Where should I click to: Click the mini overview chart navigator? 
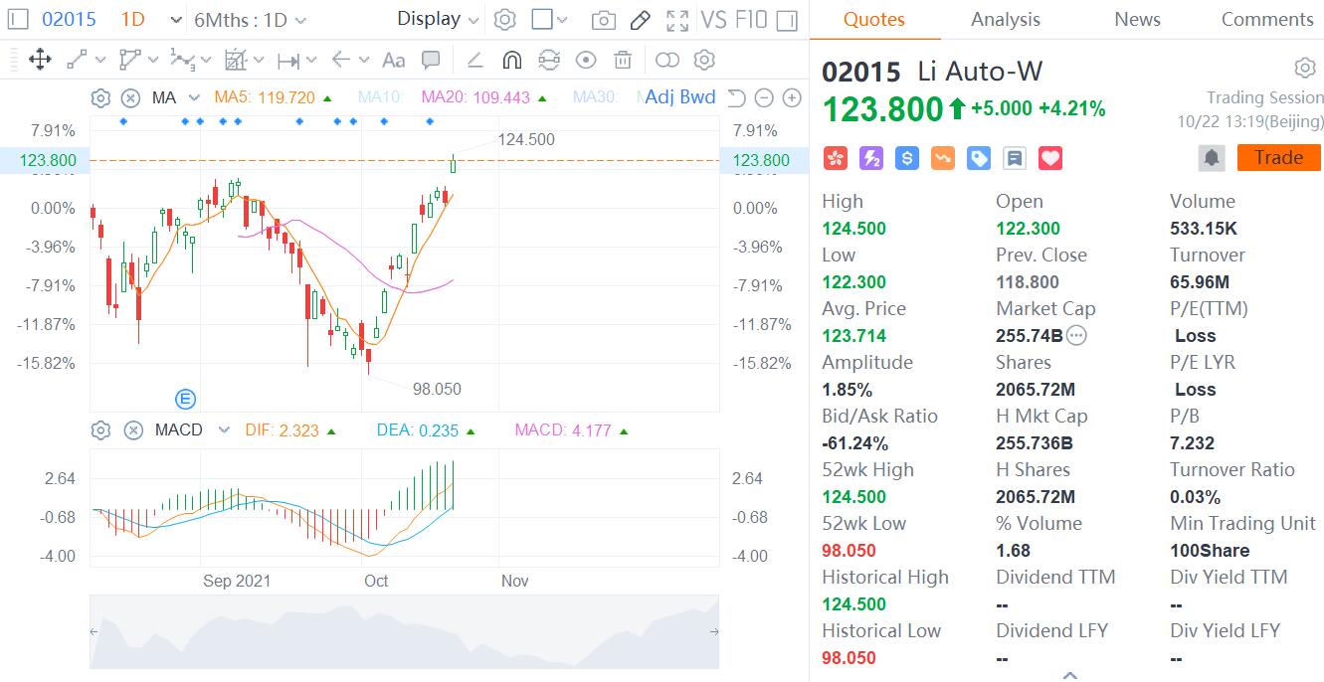404,631
